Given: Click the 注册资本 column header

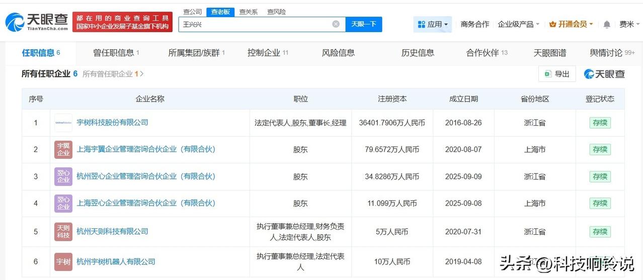Looking at the screenshot, I should (392, 99).
